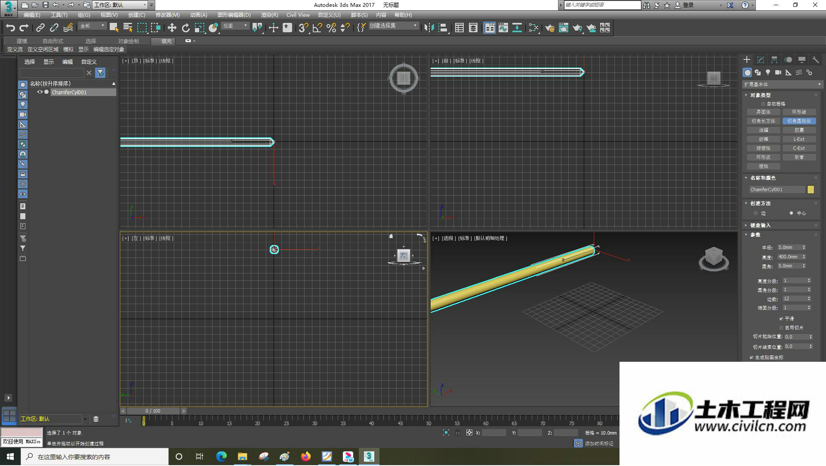Viewport: 826px width, 466px height.
Task: Open the Hierarchy tab in command panel
Action: (774, 60)
